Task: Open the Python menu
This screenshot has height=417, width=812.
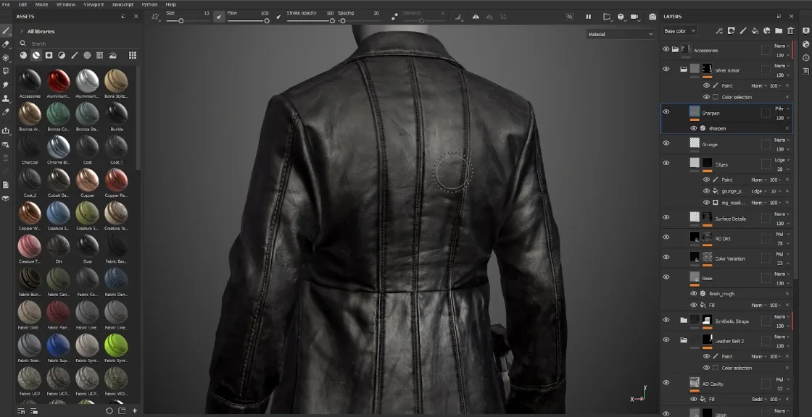Action: coord(149,4)
